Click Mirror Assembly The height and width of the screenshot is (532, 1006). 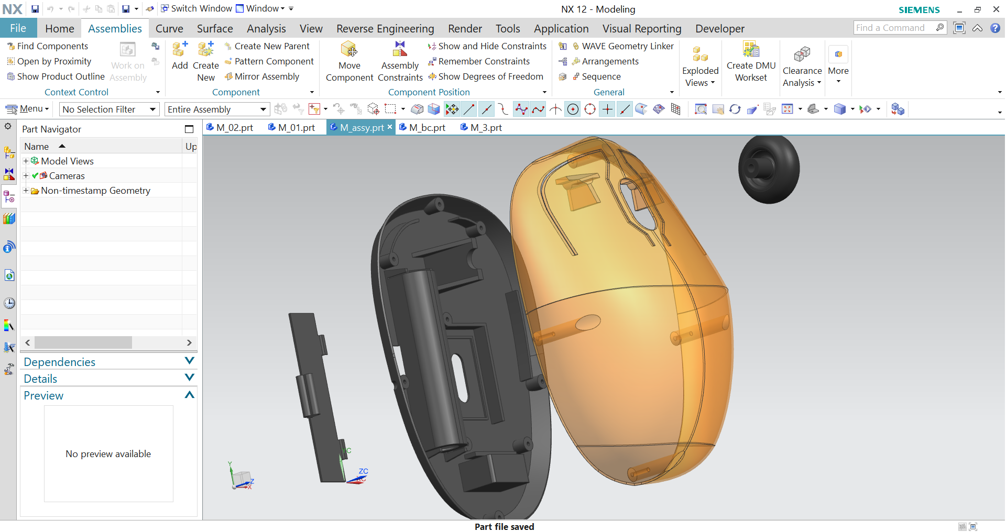tap(261, 76)
